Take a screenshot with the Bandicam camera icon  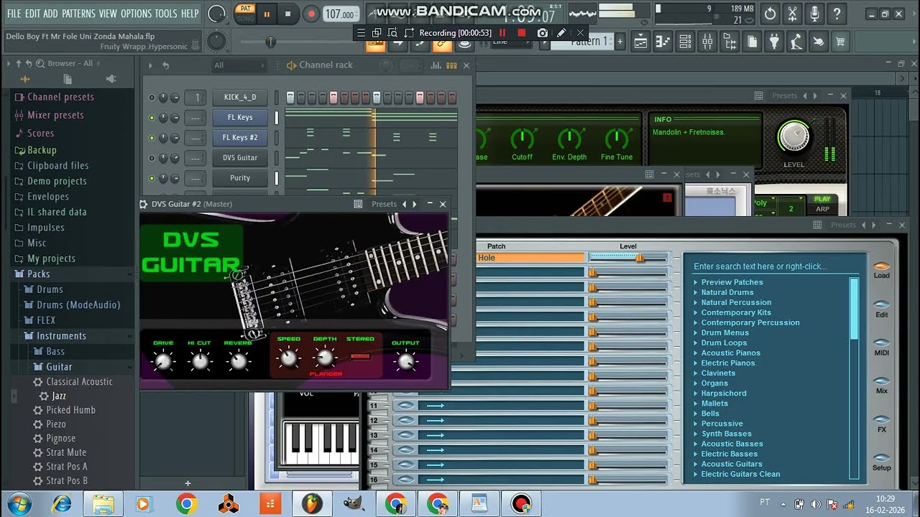pyautogui.click(x=543, y=32)
